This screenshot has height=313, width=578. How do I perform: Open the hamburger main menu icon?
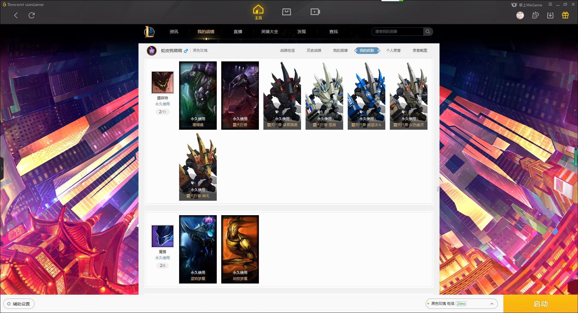[550, 5]
